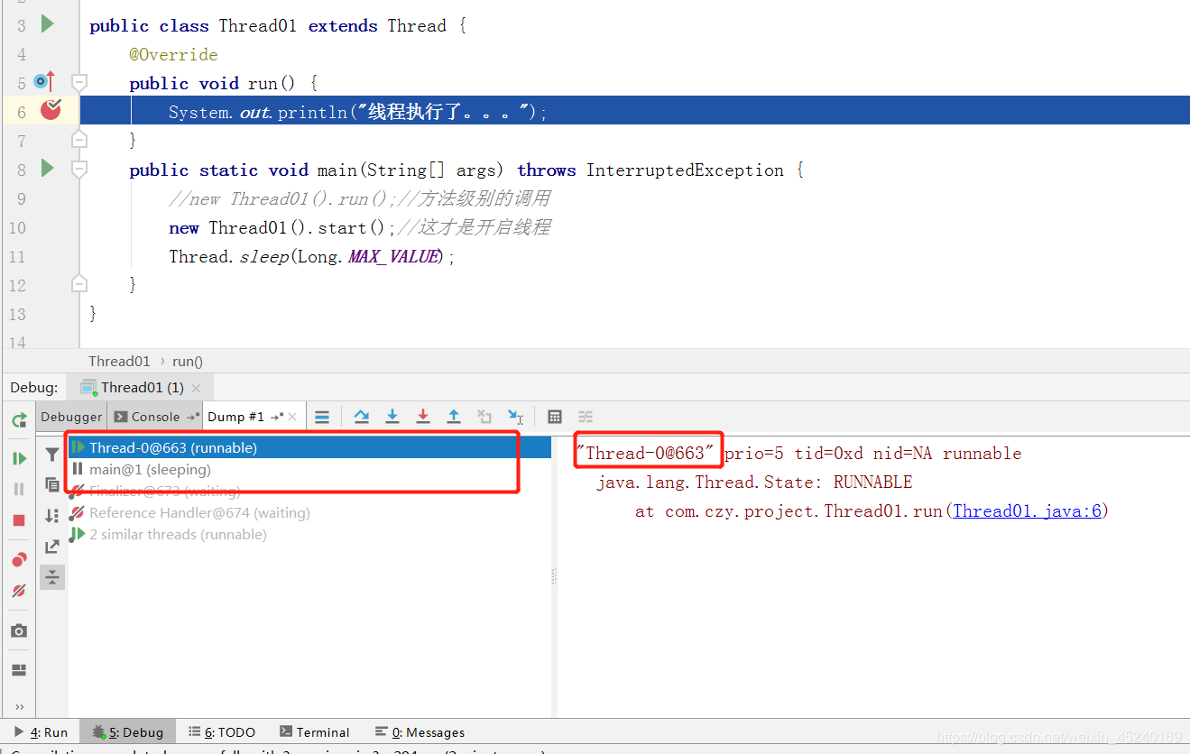Run the Thread01 class from its gutter arrow
This screenshot has width=1190, height=754.
pyautogui.click(x=48, y=24)
